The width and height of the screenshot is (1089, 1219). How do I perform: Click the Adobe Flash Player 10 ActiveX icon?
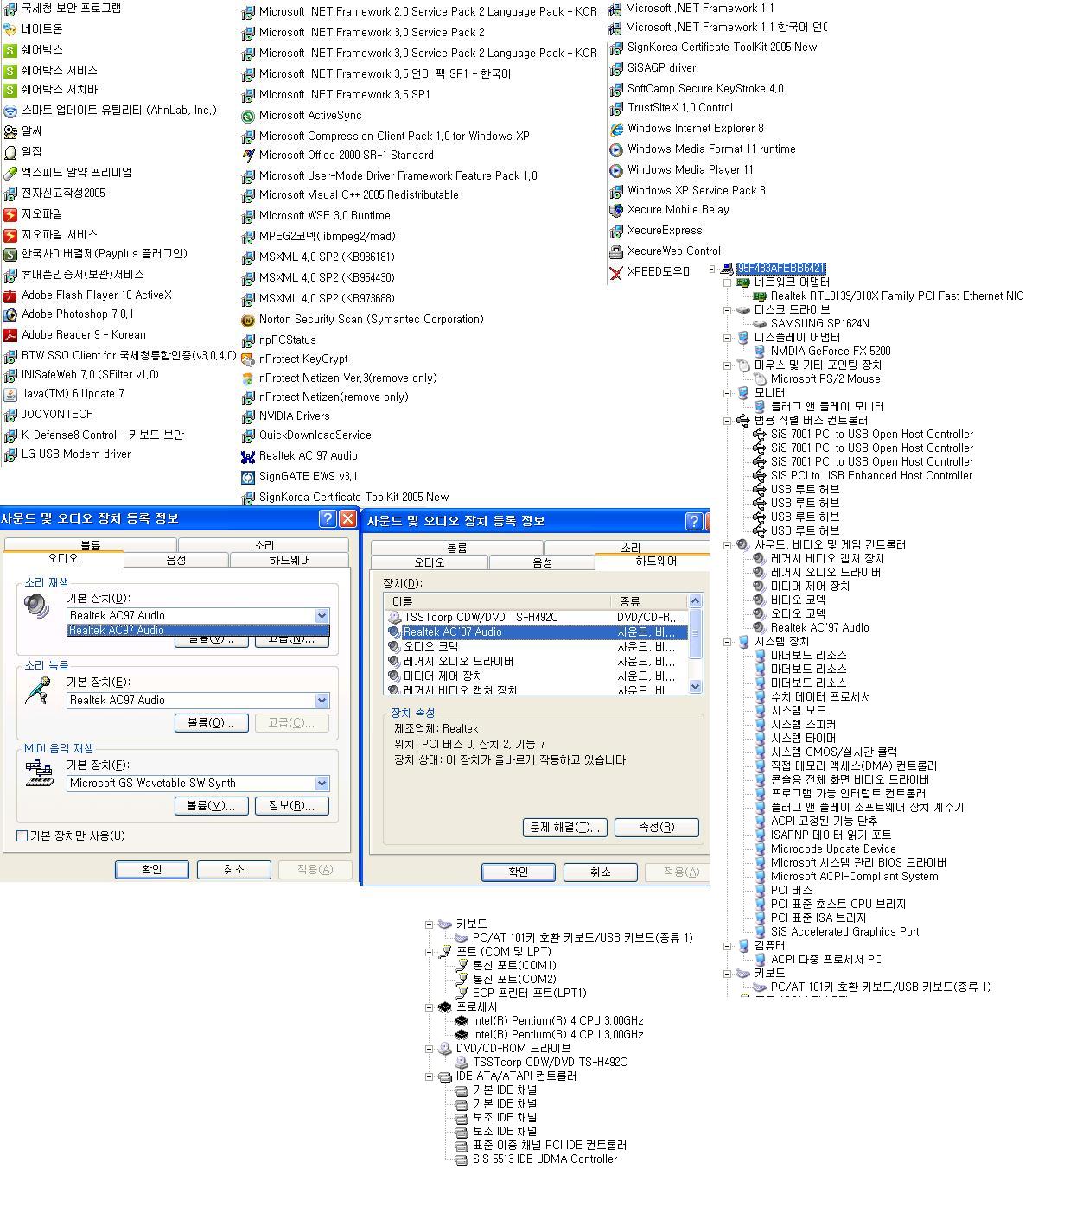point(10,295)
